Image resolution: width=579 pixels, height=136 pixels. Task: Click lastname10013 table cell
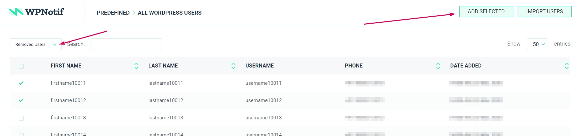click(x=165, y=118)
